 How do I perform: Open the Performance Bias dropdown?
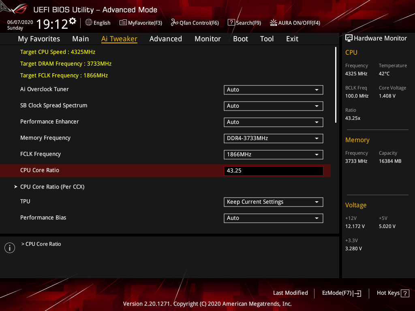pyautogui.click(x=274, y=218)
